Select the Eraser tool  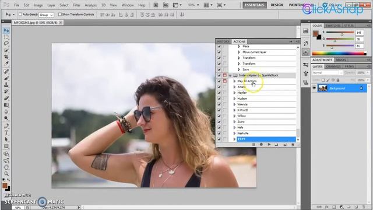6,98
